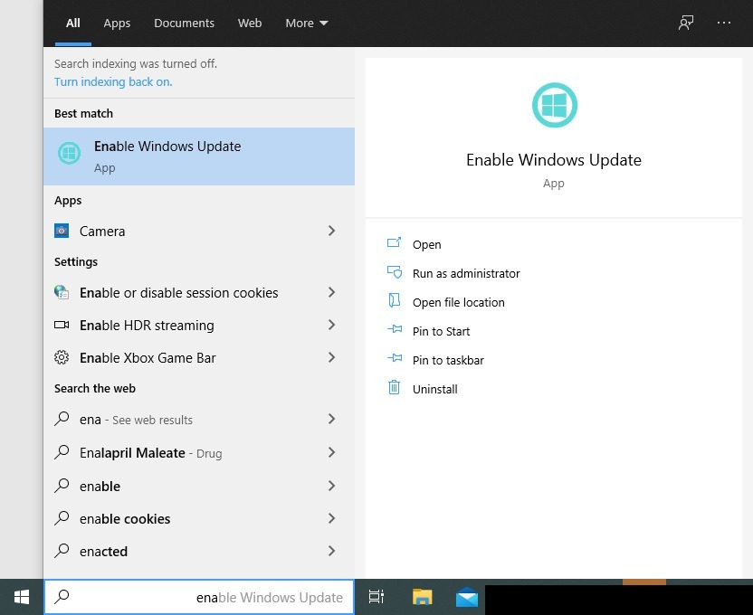753x615 pixels.
Task: Click the Pin to taskbar pin icon
Action: (x=395, y=358)
